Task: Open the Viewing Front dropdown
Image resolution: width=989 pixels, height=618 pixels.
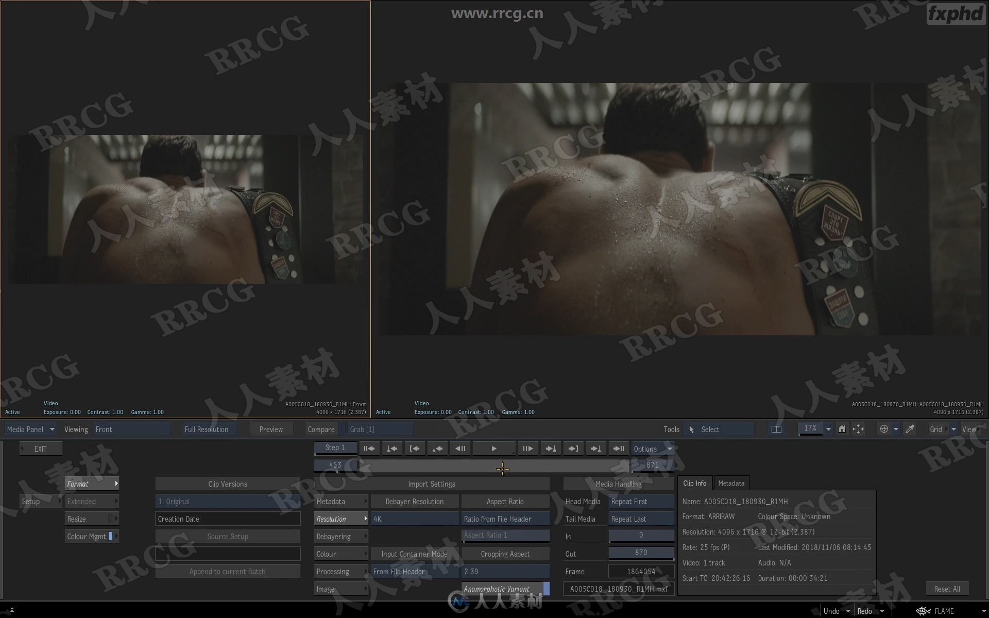Action: (132, 429)
